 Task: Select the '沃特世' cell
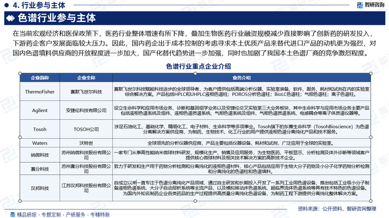(86, 143)
